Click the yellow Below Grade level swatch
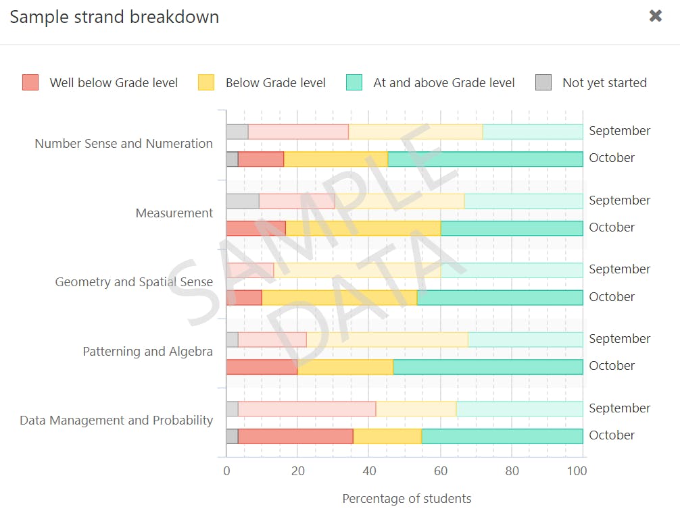680x513 pixels. click(206, 82)
